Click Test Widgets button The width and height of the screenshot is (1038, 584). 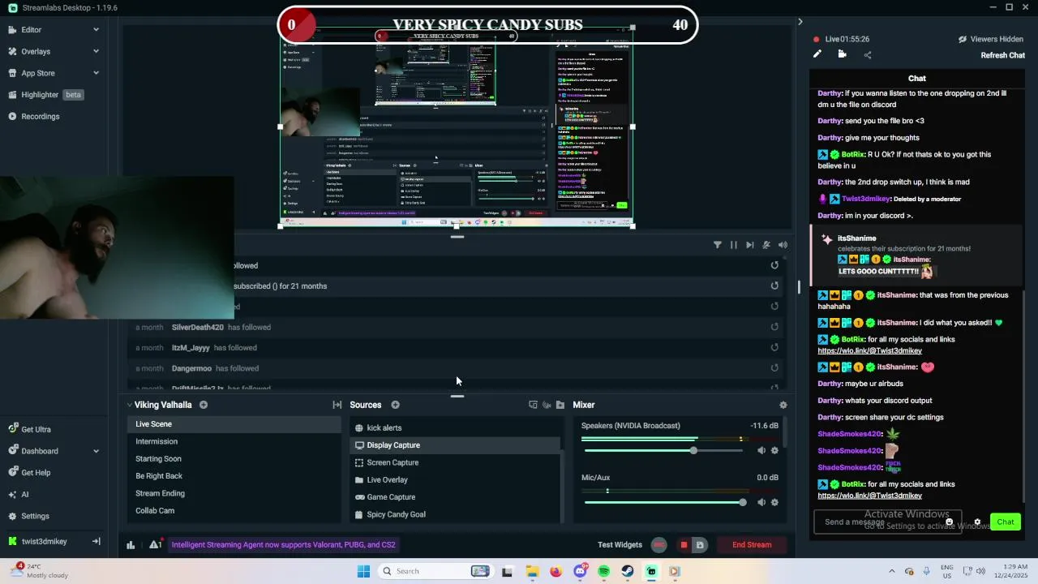click(x=620, y=545)
